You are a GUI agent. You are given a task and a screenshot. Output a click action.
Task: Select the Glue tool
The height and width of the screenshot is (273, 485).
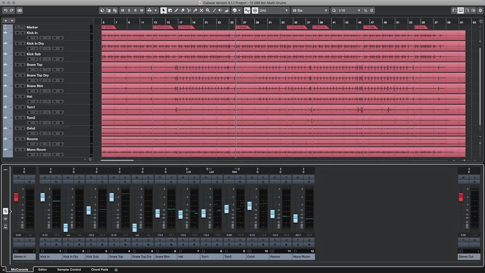(195, 10)
